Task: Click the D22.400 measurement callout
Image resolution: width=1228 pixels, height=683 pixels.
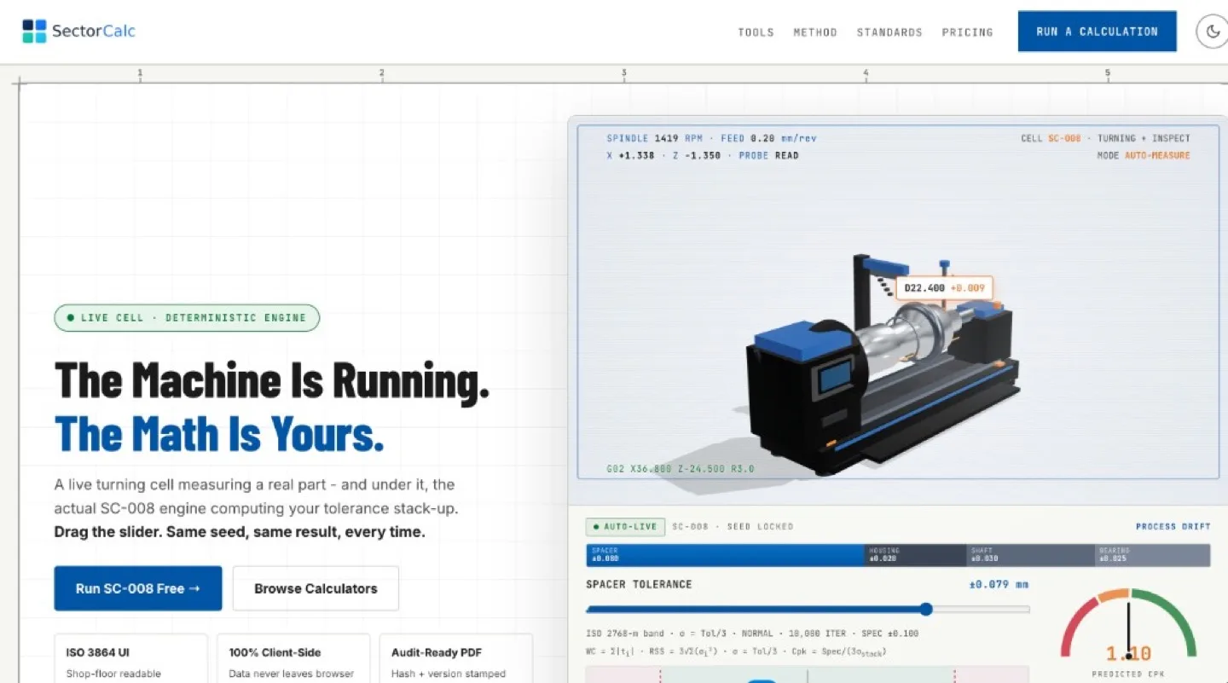Action: click(x=945, y=288)
